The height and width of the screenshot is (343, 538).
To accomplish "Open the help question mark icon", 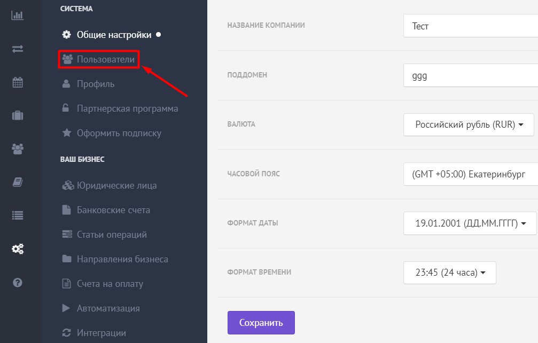I will (18, 283).
